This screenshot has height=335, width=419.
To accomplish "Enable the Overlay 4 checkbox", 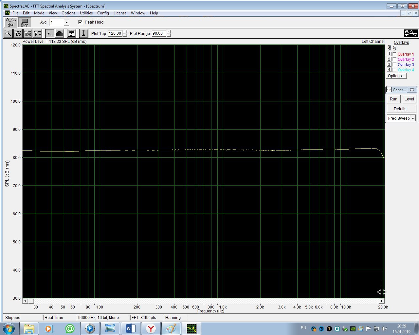I will [394, 70].
